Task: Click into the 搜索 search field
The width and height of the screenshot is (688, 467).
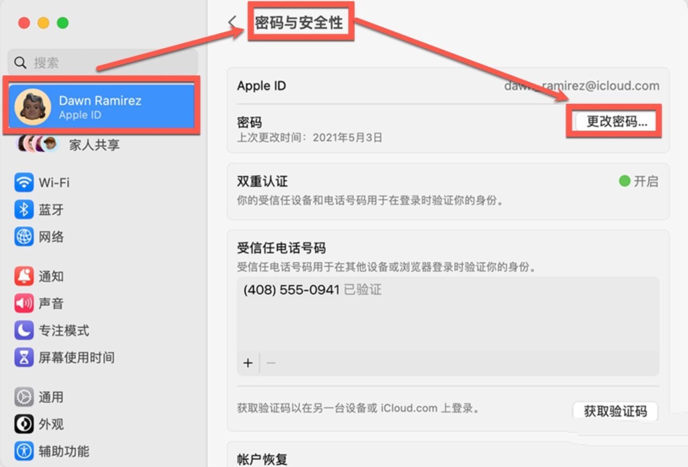Action: pyautogui.click(x=103, y=63)
